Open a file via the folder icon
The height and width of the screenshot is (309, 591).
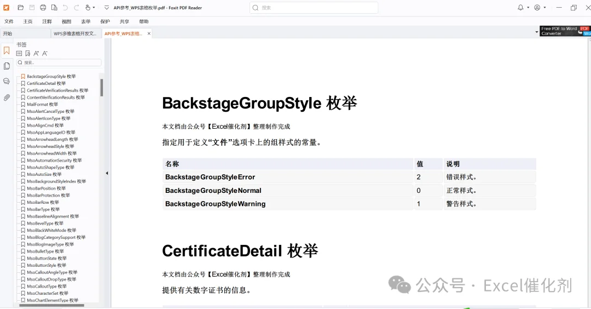[21, 8]
